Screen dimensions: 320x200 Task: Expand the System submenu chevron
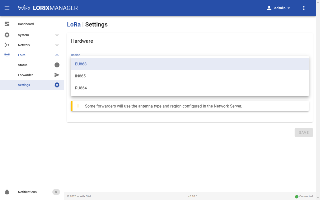[57, 35]
